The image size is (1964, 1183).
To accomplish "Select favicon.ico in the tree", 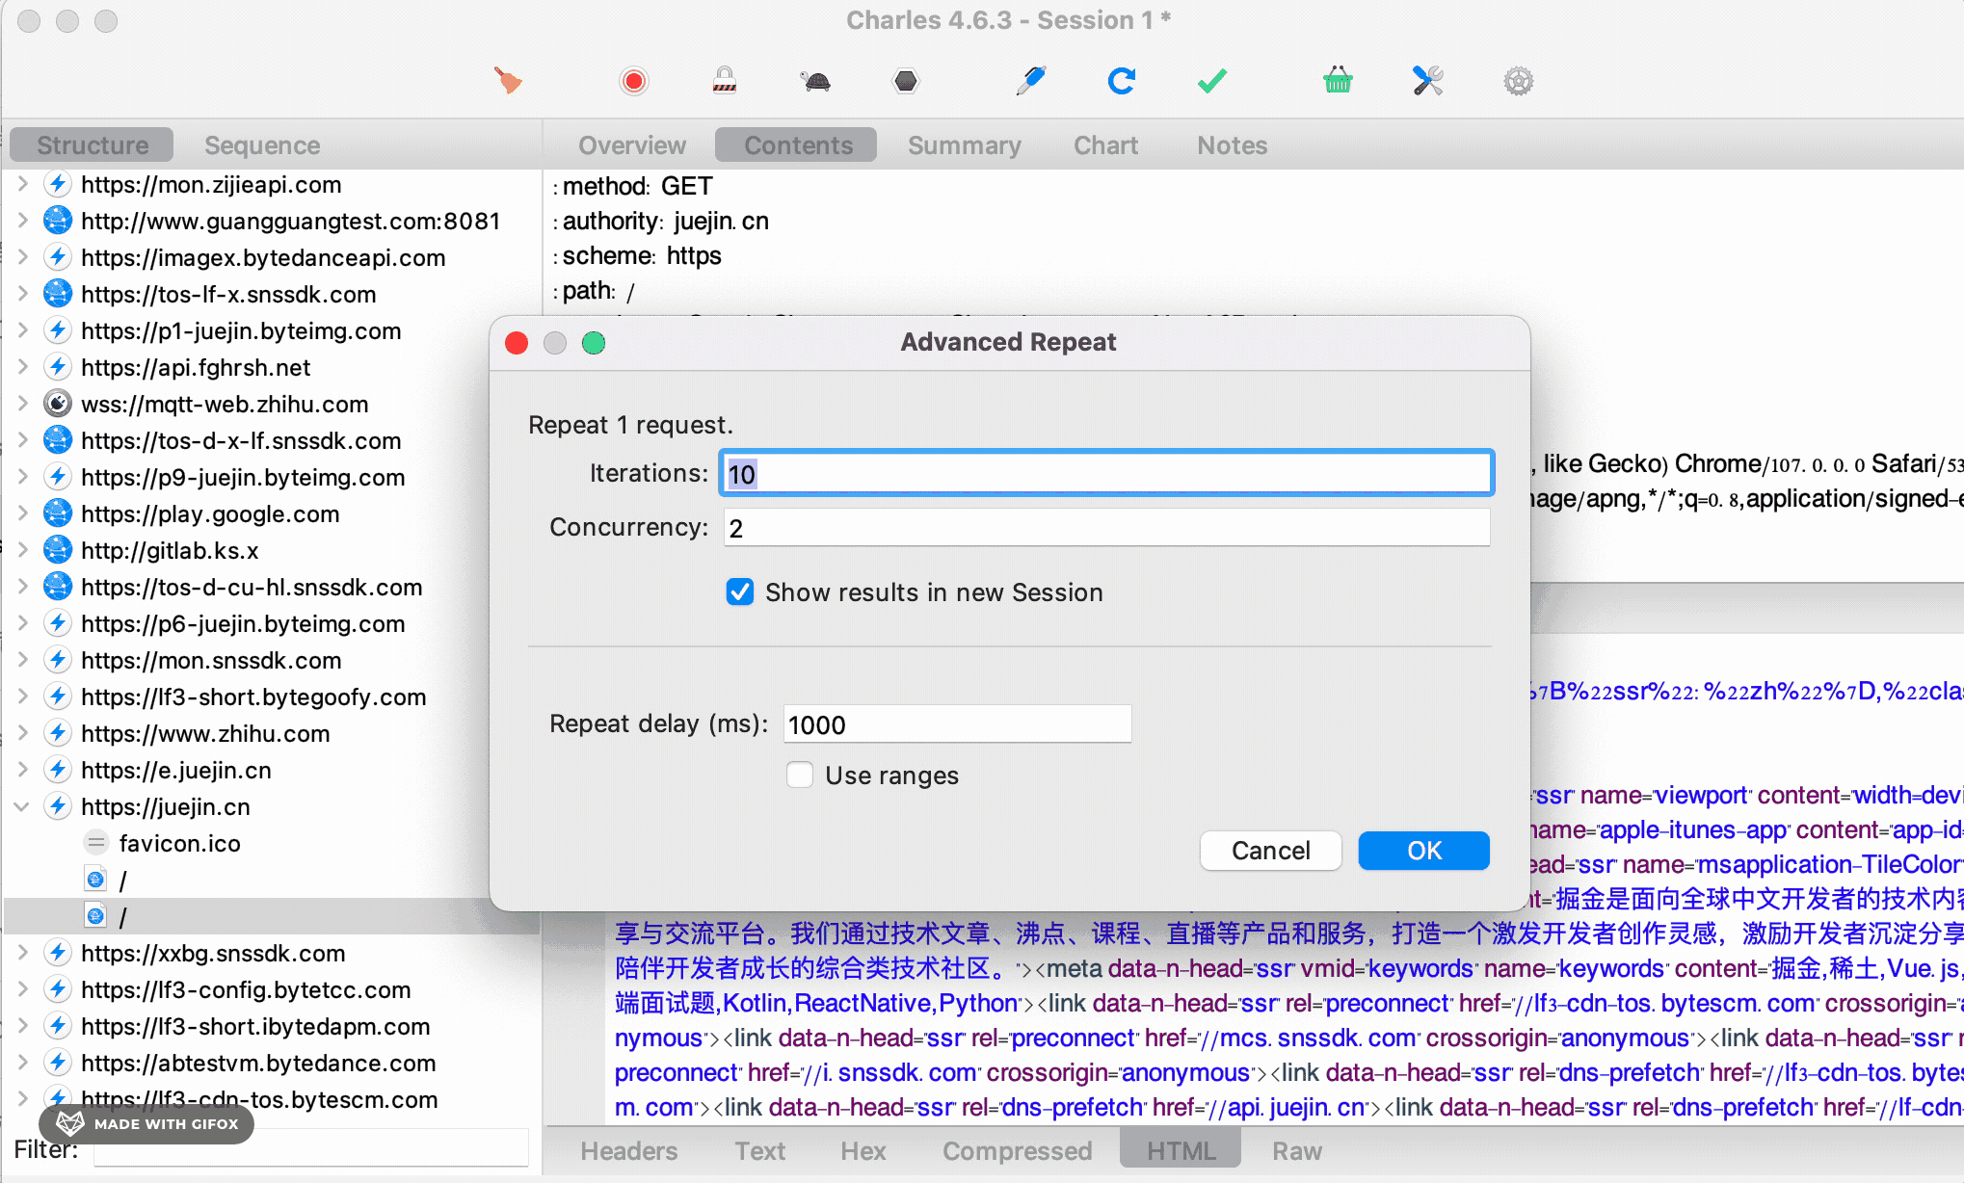I will [x=179, y=843].
